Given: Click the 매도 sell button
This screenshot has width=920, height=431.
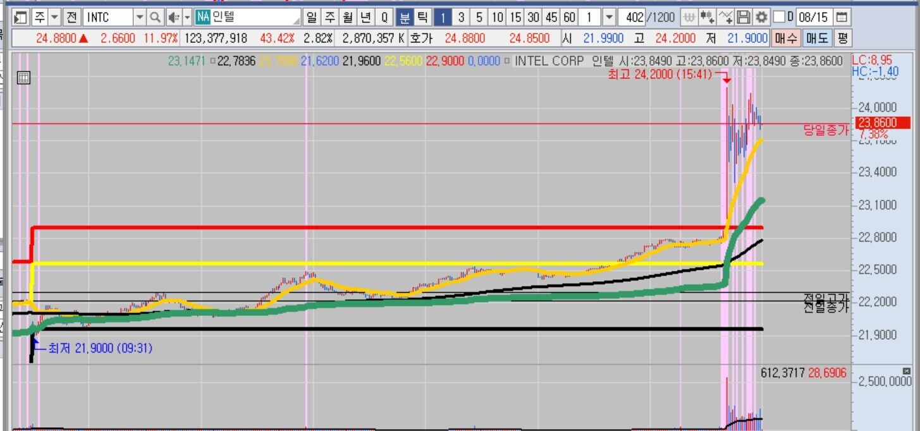Looking at the screenshot, I should (x=816, y=39).
